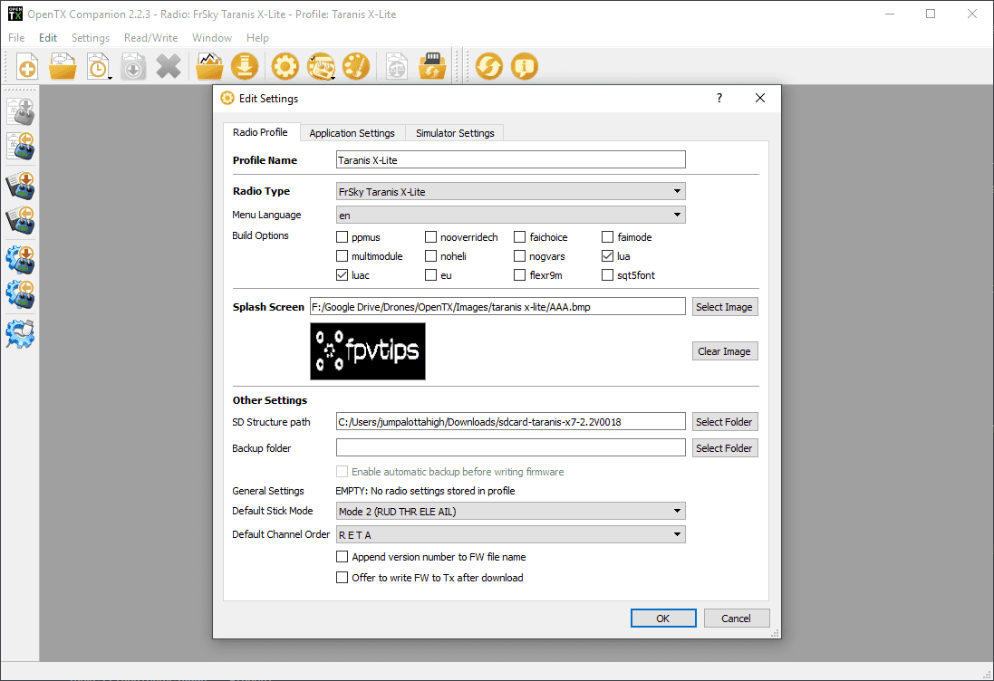Image resolution: width=994 pixels, height=681 pixels.
Task: Enable the faimode build option
Action: point(607,237)
